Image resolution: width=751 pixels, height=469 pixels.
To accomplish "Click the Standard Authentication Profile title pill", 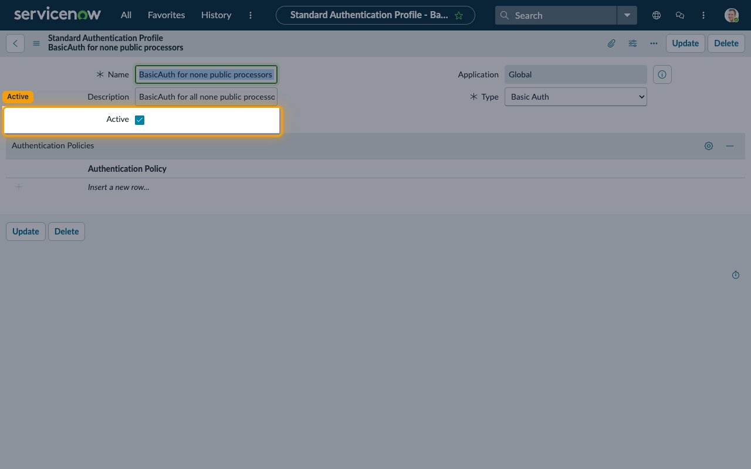I will (x=375, y=15).
